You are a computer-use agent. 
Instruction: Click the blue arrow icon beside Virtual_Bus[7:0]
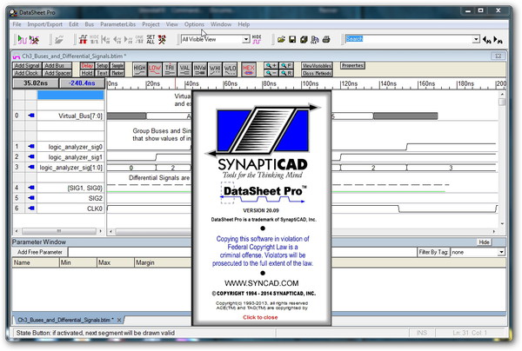click(x=31, y=116)
